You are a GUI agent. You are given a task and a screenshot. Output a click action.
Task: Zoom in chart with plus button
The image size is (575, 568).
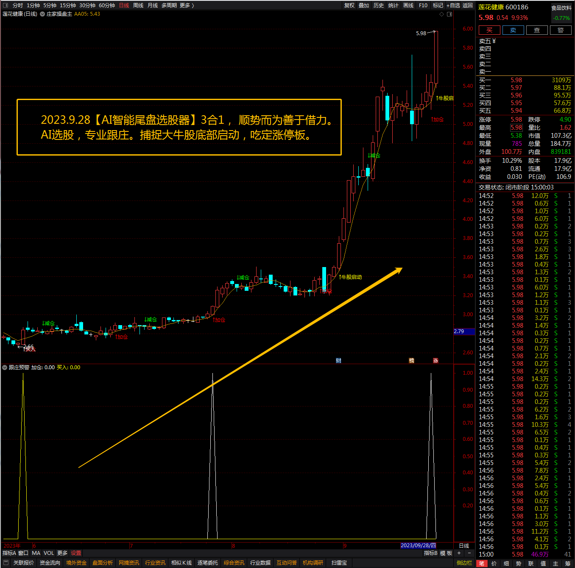pyautogui.click(x=459, y=553)
